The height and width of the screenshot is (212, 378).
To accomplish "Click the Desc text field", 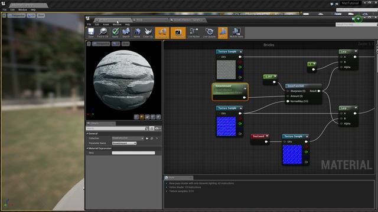I will tap(133, 153).
